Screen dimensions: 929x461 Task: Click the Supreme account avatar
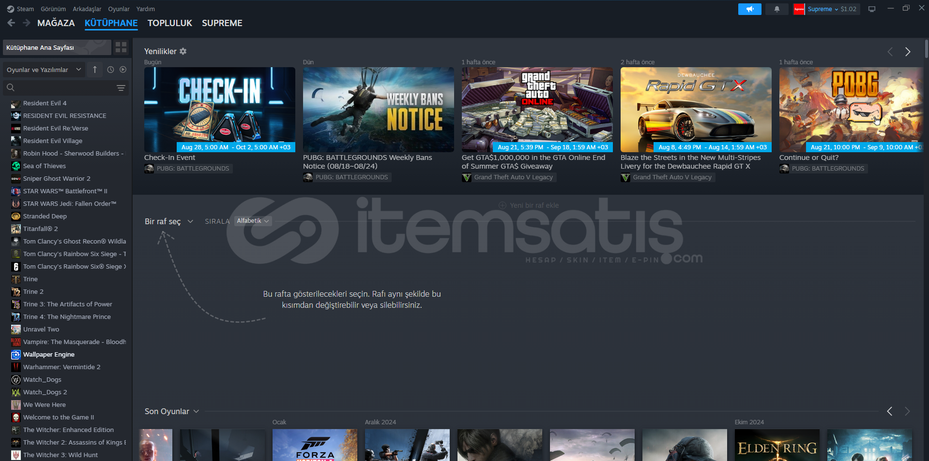(x=799, y=9)
